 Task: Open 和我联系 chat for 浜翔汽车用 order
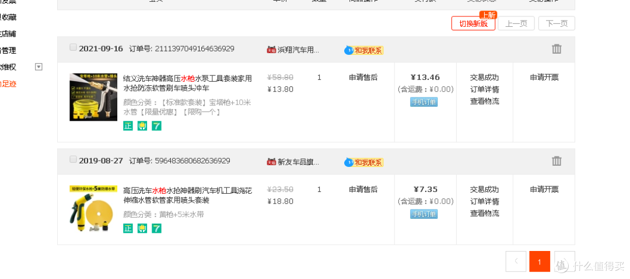coord(363,50)
